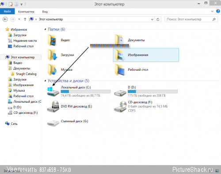The width and height of the screenshot is (221, 174).
Task: Open Help with the question mark icon
Action: (x=218, y=11)
